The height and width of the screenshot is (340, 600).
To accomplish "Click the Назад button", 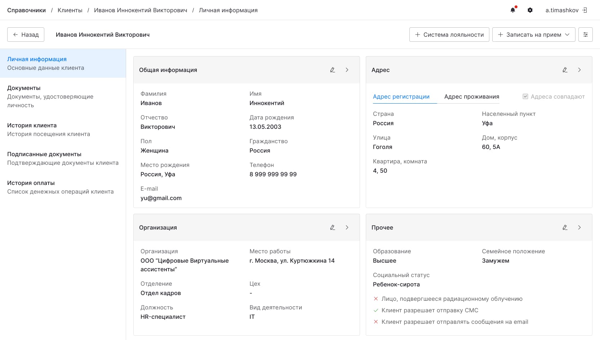I will [26, 35].
